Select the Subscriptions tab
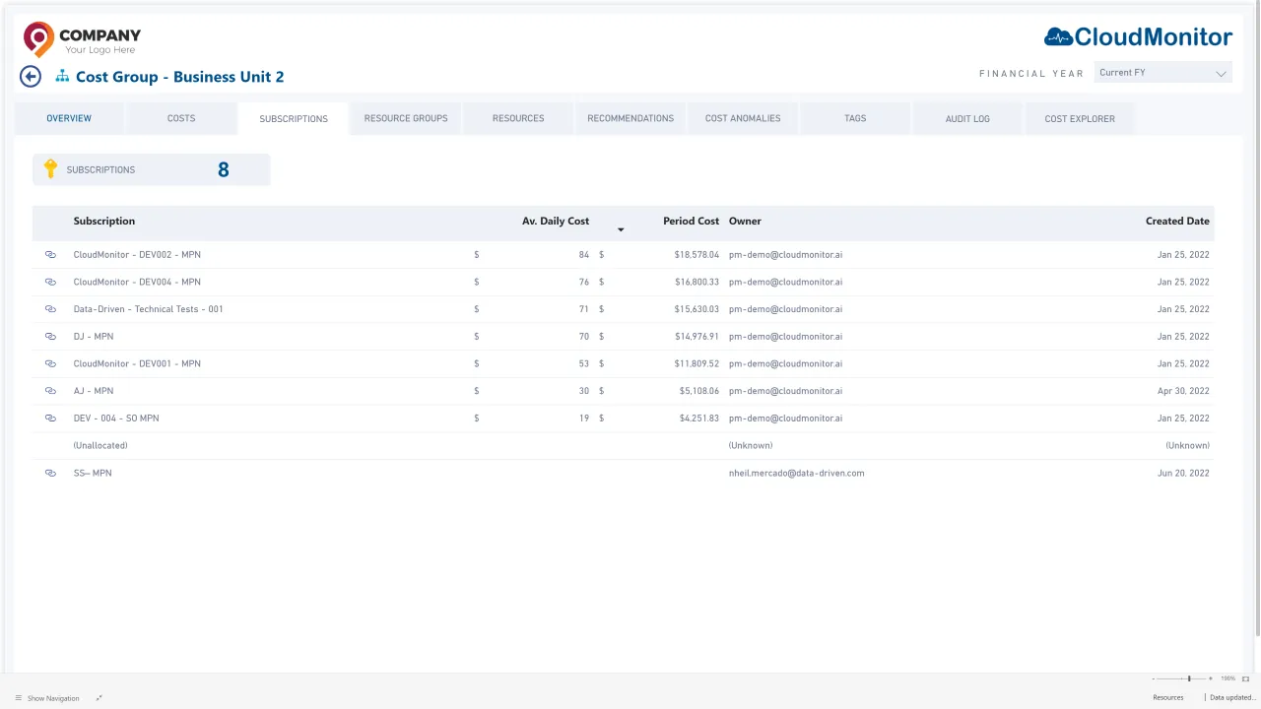 tap(294, 118)
